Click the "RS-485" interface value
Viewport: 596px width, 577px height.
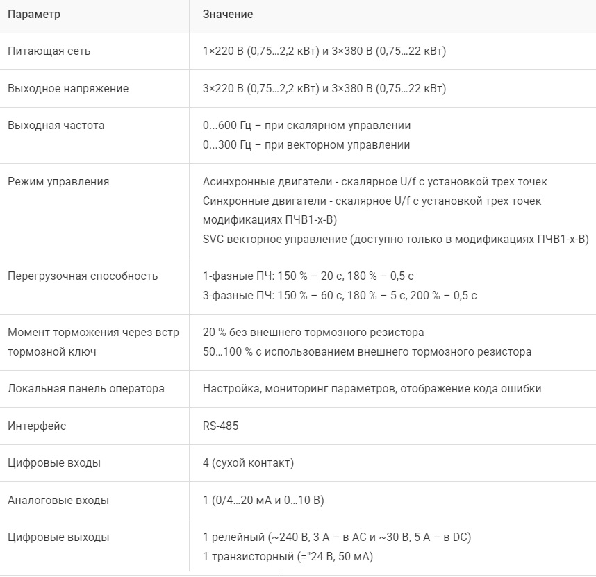point(220,426)
